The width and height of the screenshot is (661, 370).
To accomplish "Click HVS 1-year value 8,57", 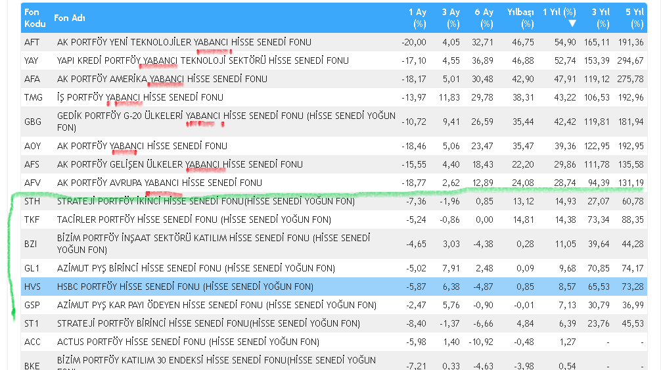I will [x=567, y=288].
